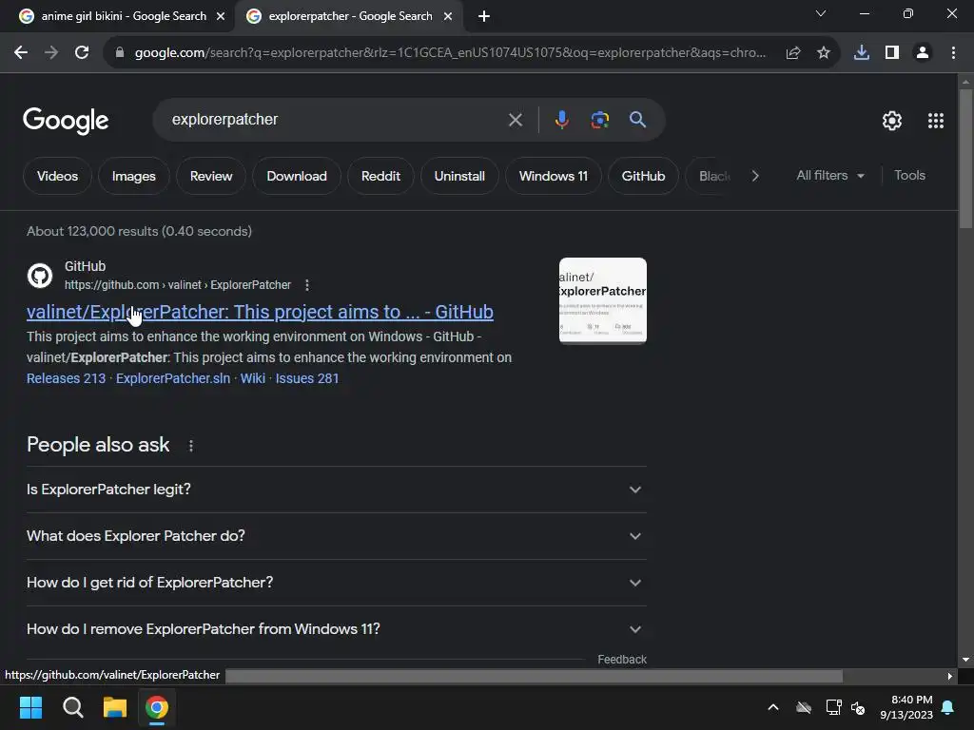The width and height of the screenshot is (974, 730).
Task: Open Windows taskbar search
Action: 72,707
